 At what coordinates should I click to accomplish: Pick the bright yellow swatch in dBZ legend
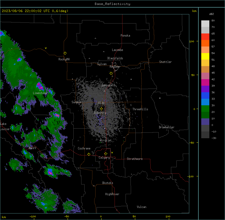coord(205,56)
